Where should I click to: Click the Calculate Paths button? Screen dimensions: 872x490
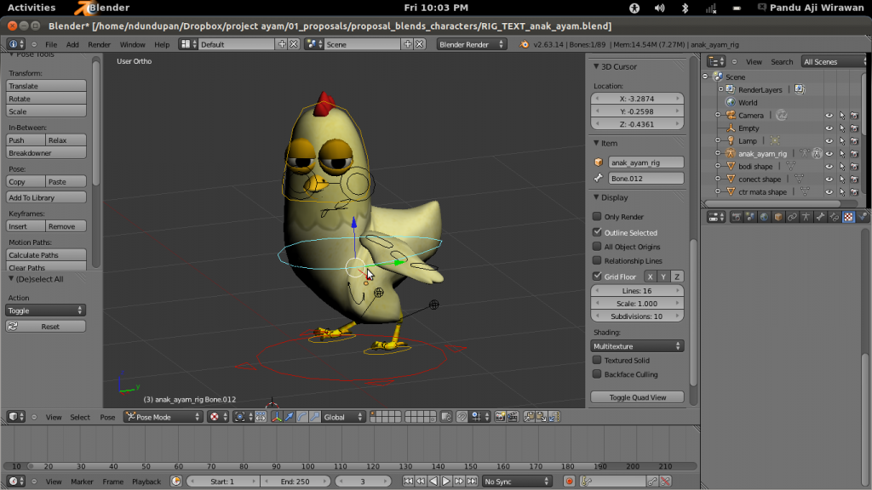[46, 255]
